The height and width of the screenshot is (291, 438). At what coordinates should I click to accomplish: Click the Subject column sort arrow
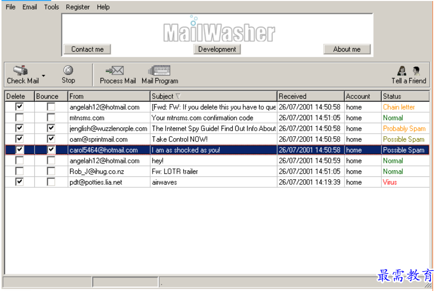point(178,96)
